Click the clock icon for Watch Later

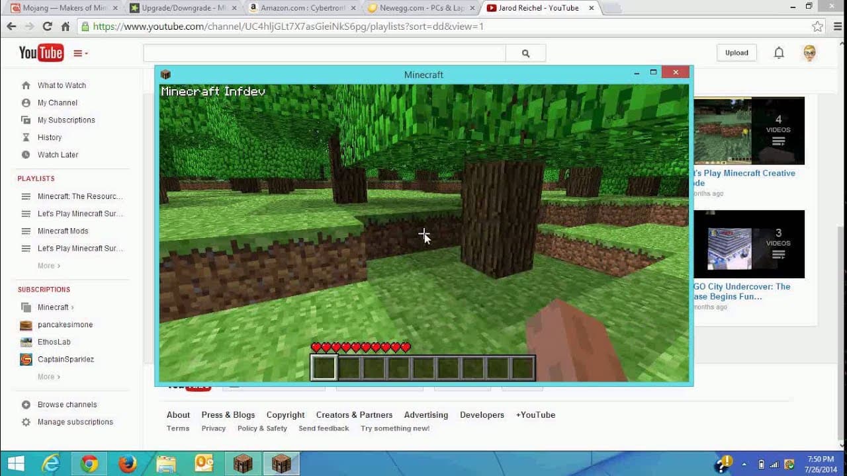[x=26, y=155]
